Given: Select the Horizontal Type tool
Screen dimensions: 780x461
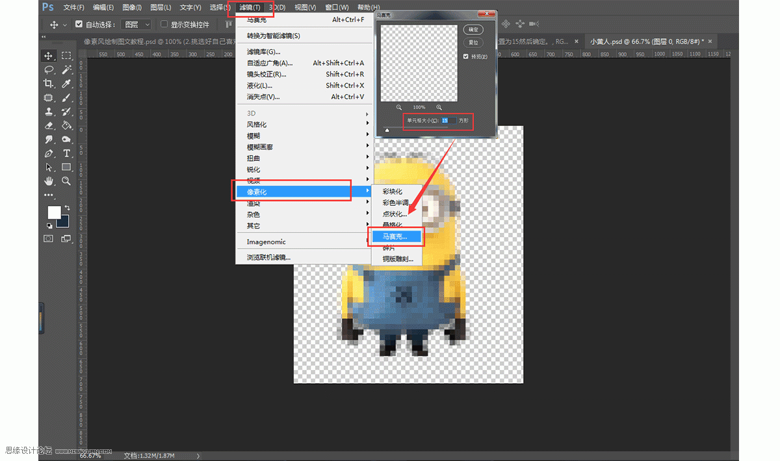Looking at the screenshot, I should pyautogui.click(x=66, y=154).
